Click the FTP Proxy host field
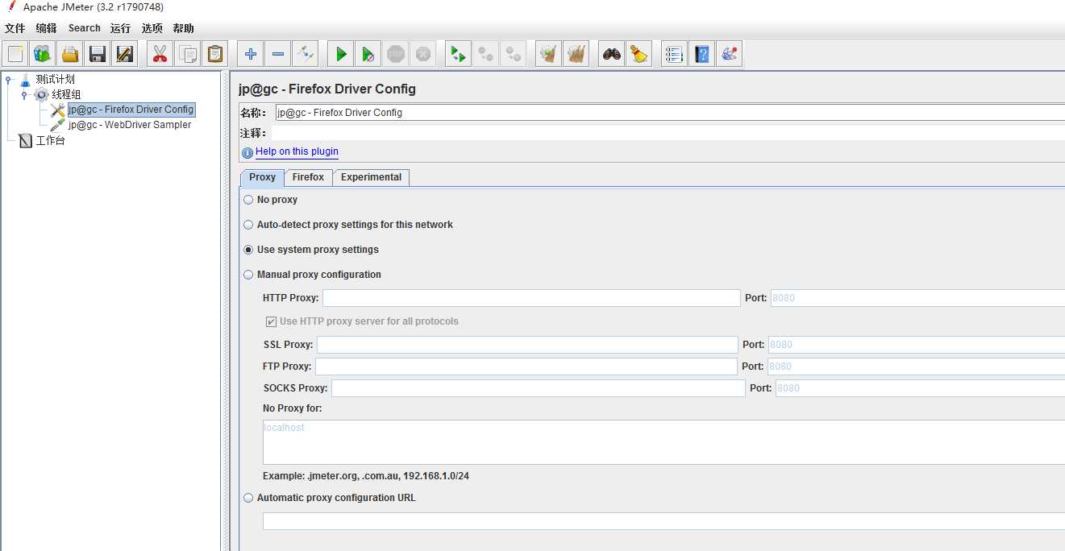The width and height of the screenshot is (1065, 551). (526, 367)
